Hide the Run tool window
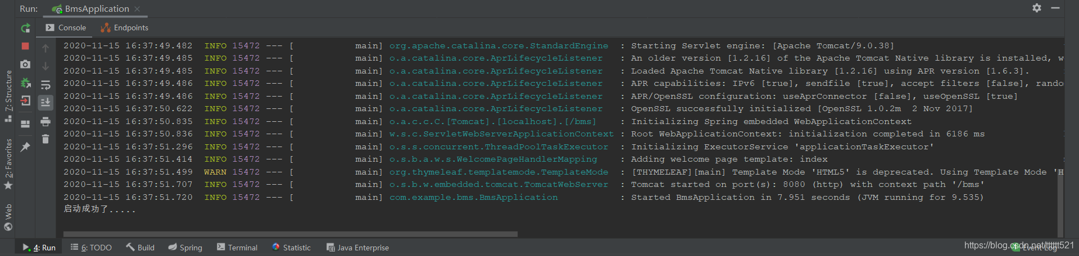 click(1055, 8)
